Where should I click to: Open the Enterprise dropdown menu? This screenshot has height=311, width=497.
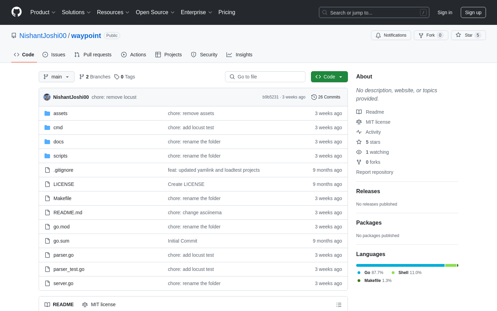pyautogui.click(x=196, y=12)
